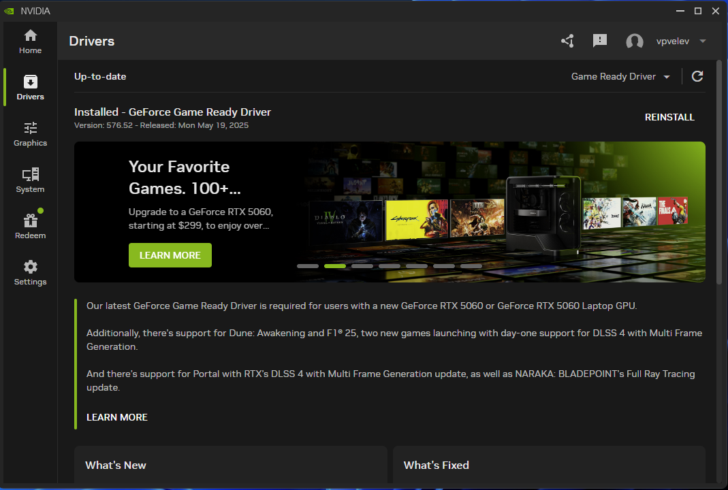Screen dimensions: 728x490
Task: Refresh driver updates with reload icon
Action: 697,76
